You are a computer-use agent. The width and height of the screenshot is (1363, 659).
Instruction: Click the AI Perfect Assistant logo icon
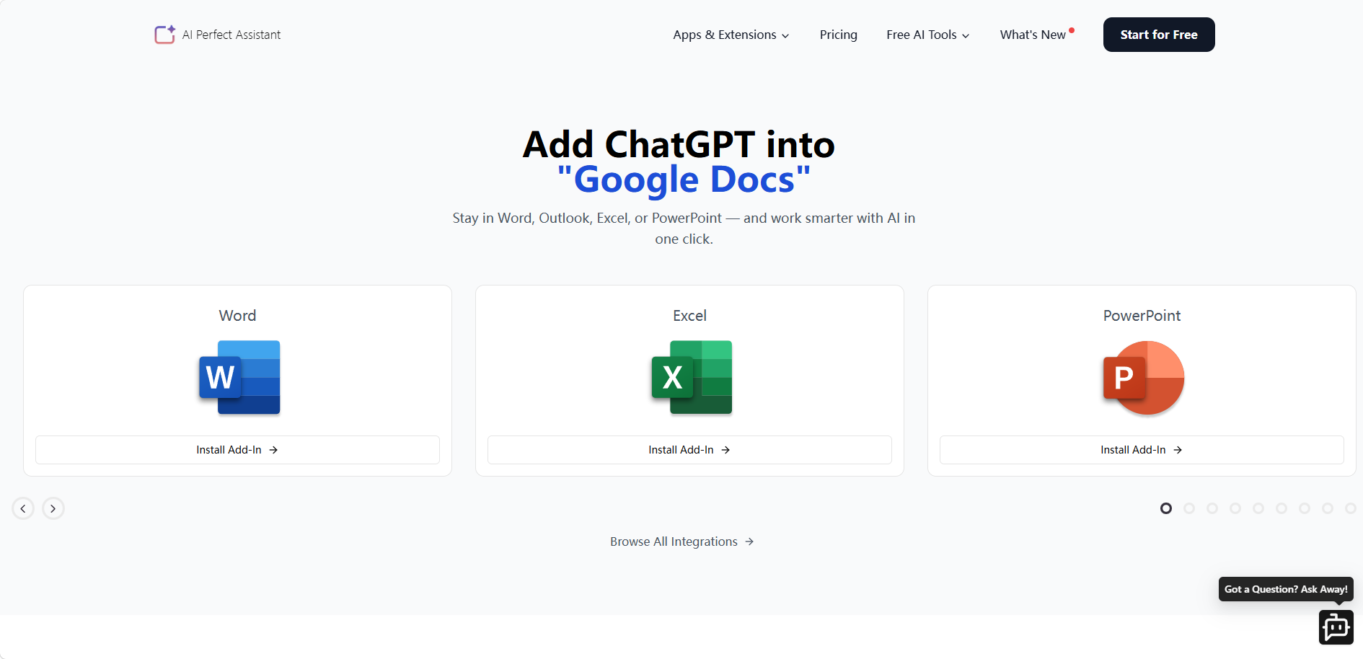(x=165, y=35)
